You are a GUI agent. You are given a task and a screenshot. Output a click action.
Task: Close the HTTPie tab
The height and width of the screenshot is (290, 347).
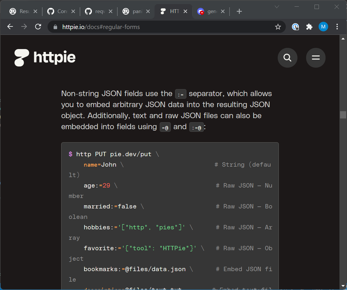(186, 11)
